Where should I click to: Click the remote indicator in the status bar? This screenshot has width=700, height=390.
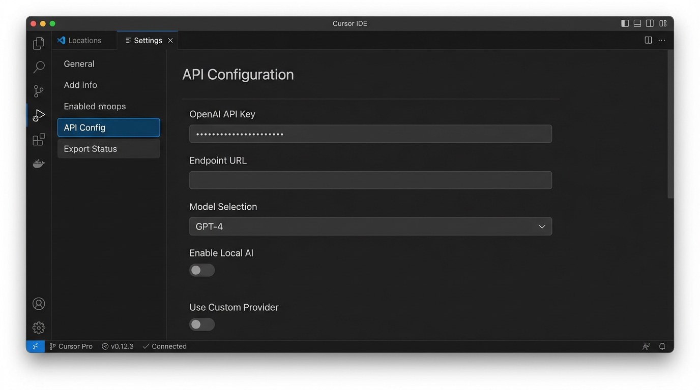click(35, 346)
